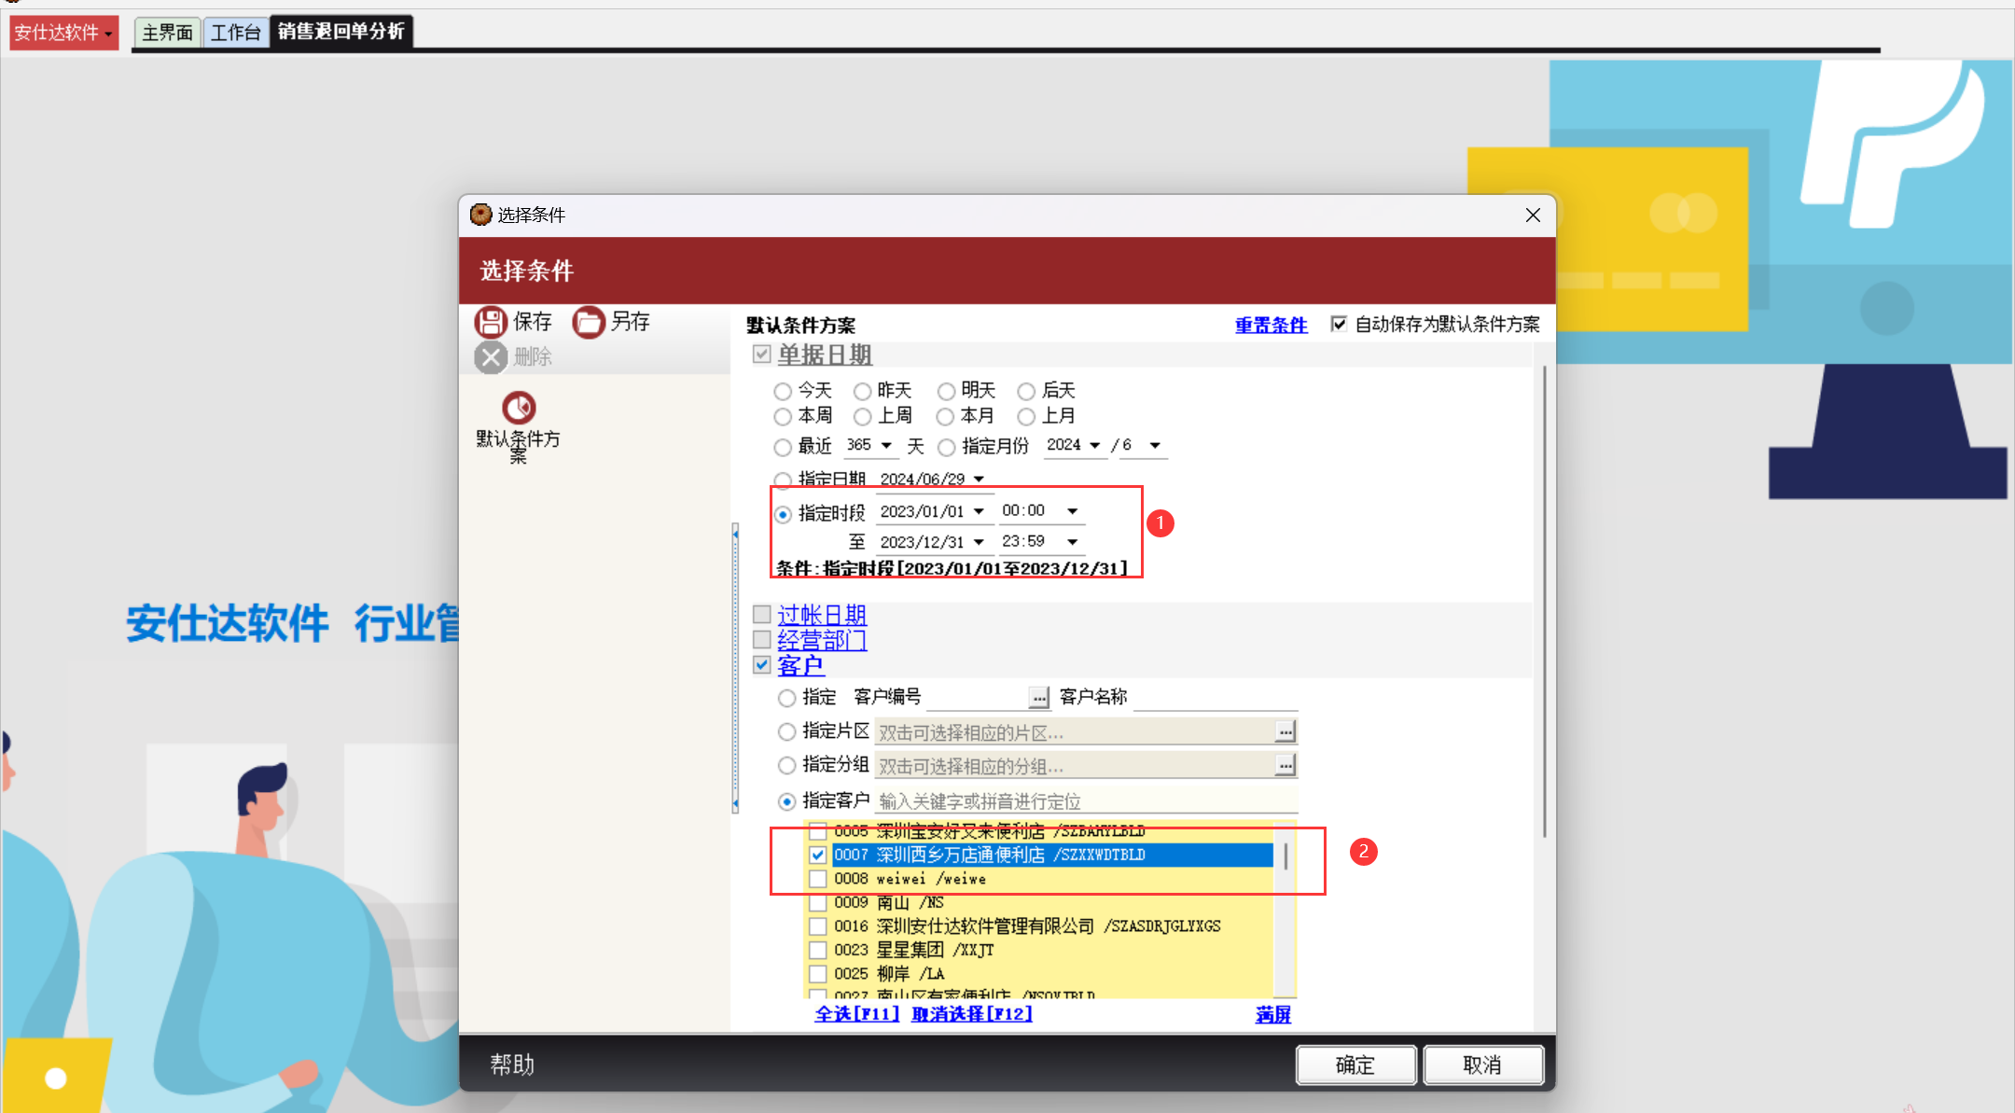Image resolution: width=2015 pixels, height=1113 pixels.
Task: Click the Delete (删除) icon
Action: coord(491,357)
